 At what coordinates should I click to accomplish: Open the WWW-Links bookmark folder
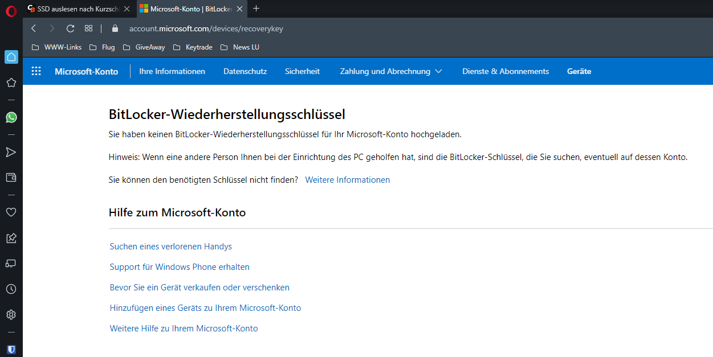pos(56,47)
